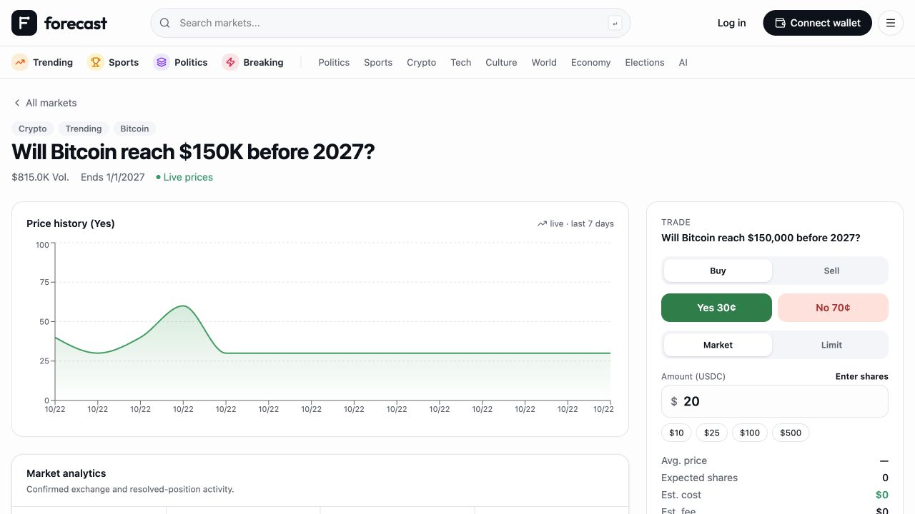Screen dimensions: 915x514
Task: Click Connect wallet button
Action: [x=818, y=23]
